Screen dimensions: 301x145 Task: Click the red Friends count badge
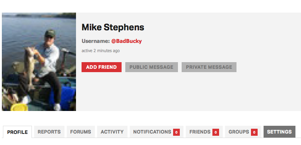point(216,132)
